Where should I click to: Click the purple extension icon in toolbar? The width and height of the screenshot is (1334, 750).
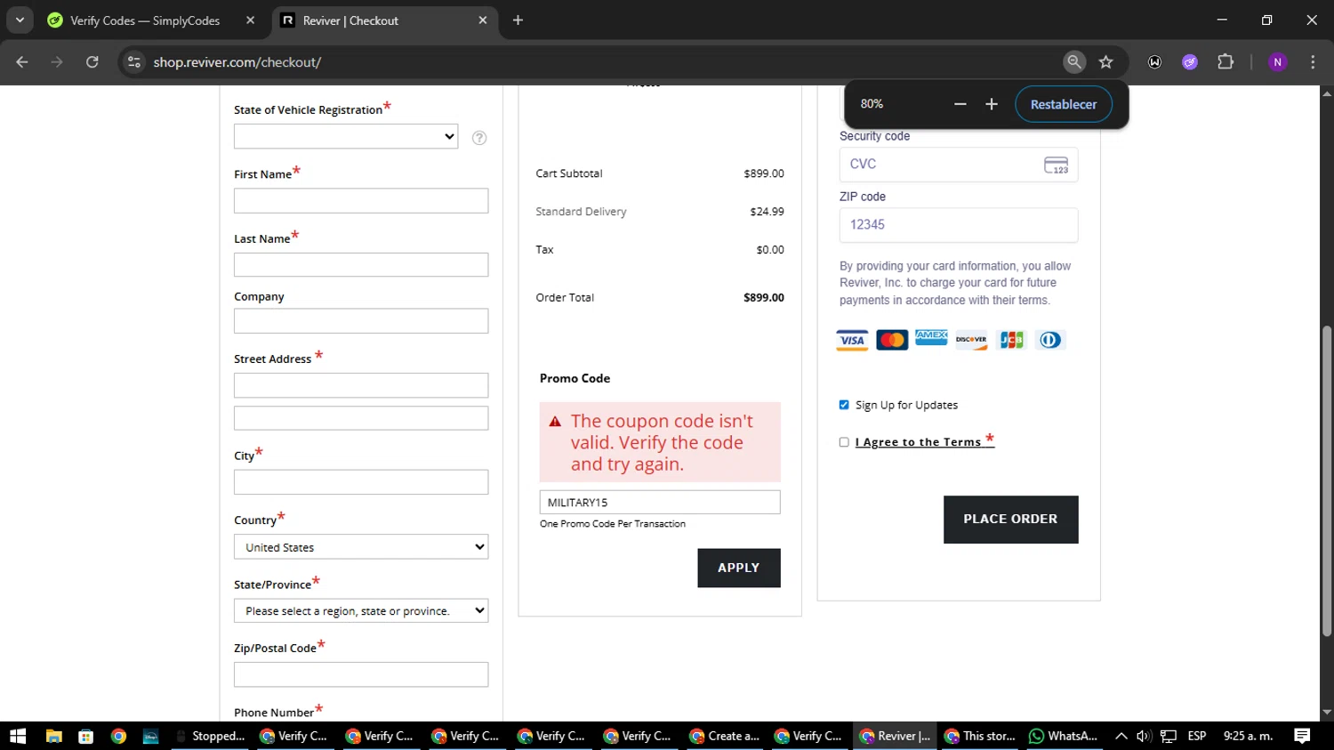point(1190,62)
